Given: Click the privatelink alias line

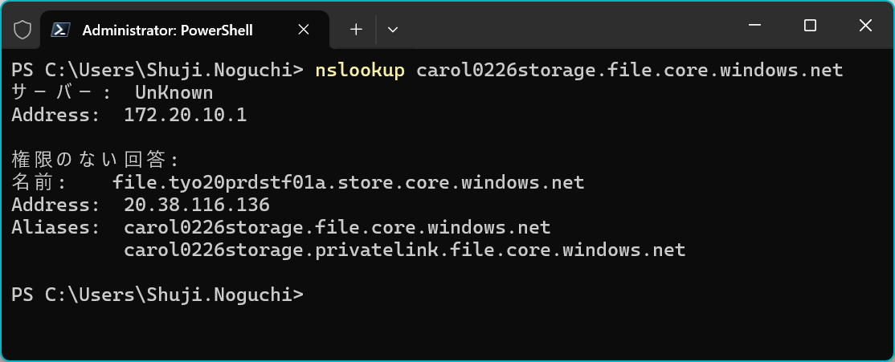Looking at the screenshot, I should pyautogui.click(x=404, y=250).
